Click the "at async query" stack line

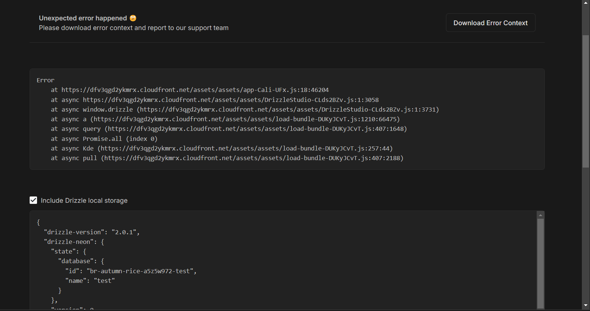229,129
